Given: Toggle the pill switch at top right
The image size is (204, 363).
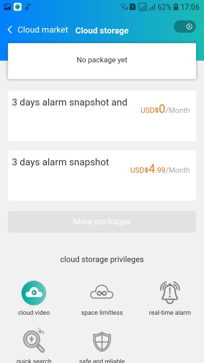Looking at the screenshot, I should pos(185,27).
